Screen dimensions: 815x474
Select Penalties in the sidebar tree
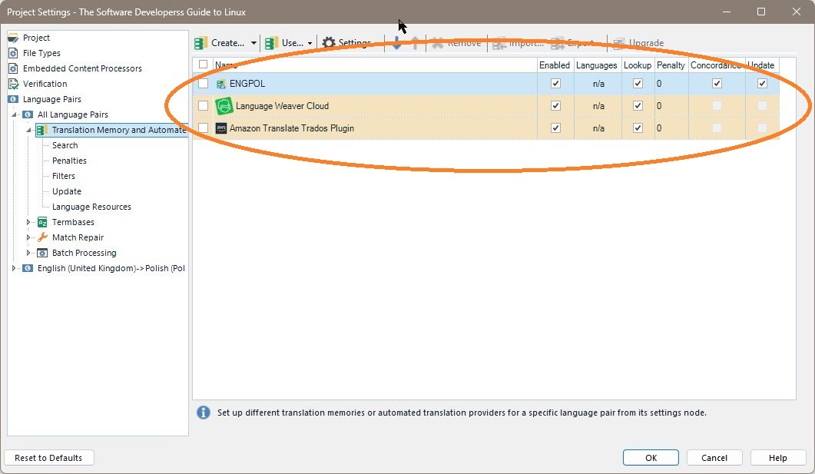coord(68,161)
